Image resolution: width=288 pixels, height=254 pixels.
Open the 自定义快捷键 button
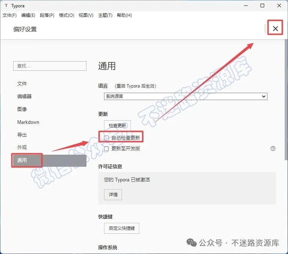tap(122, 228)
